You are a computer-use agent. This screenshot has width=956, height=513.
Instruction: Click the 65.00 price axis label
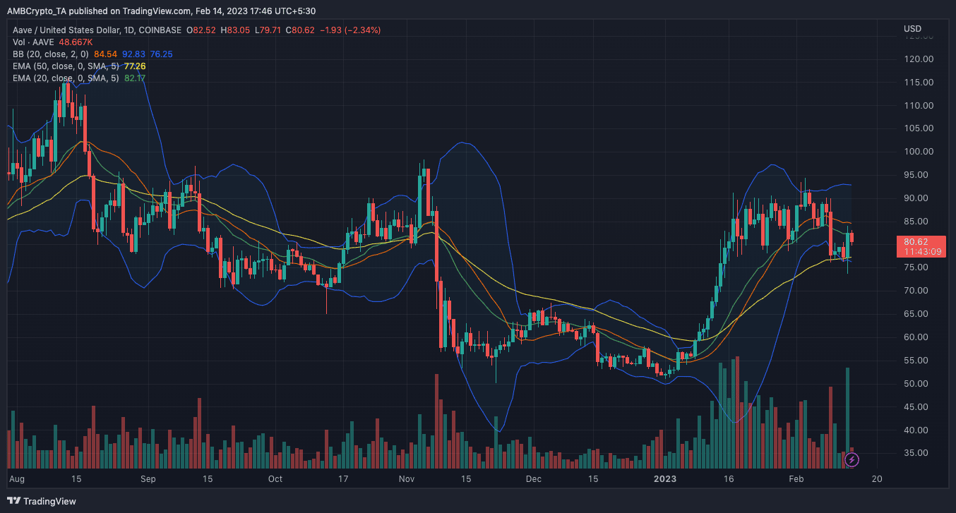pos(916,314)
